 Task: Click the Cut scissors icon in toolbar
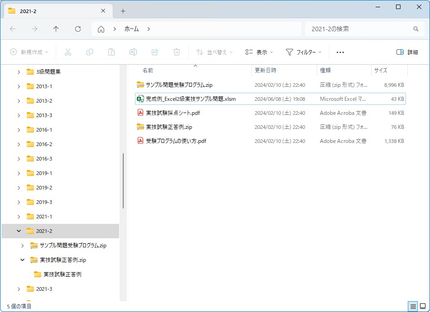click(x=68, y=52)
